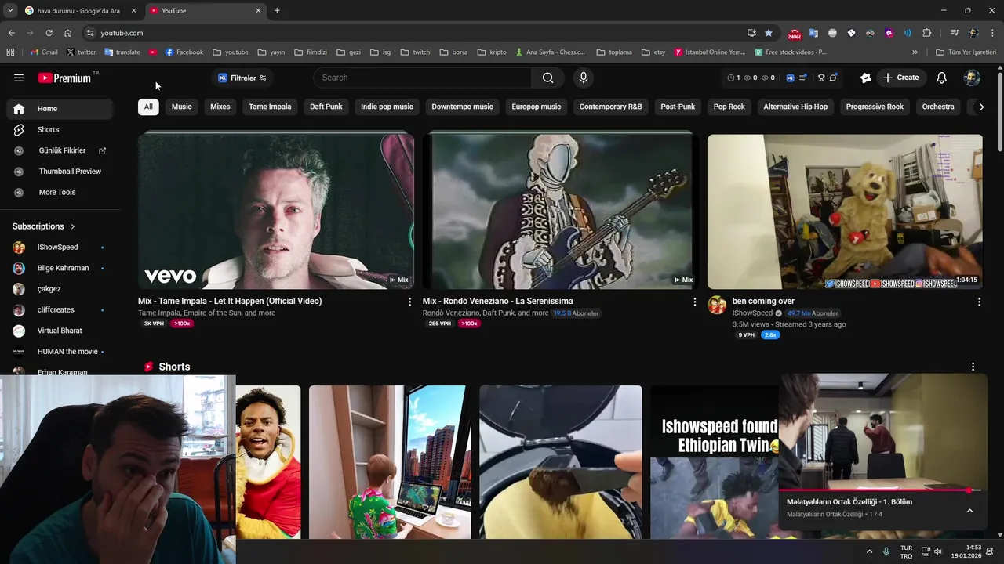Select the Progressive Rock chip
1004x564 pixels.
(x=875, y=107)
